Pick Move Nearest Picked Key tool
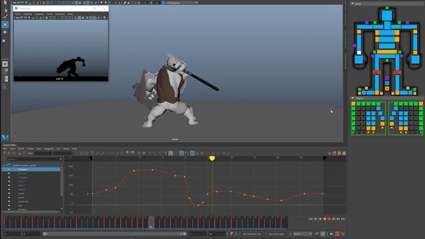Image resolution: width=425 pixels, height=239 pixels. pos(5,153)
